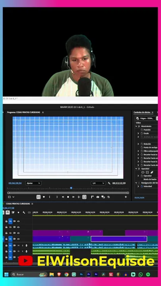
Task: Select the Controles de efectos tab
Action: (142, 112)
